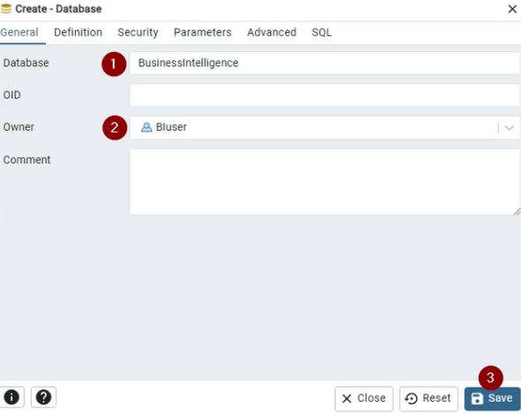Click the X icon on the Close button
The image size is (521, 415).
[x=346, y=398]
